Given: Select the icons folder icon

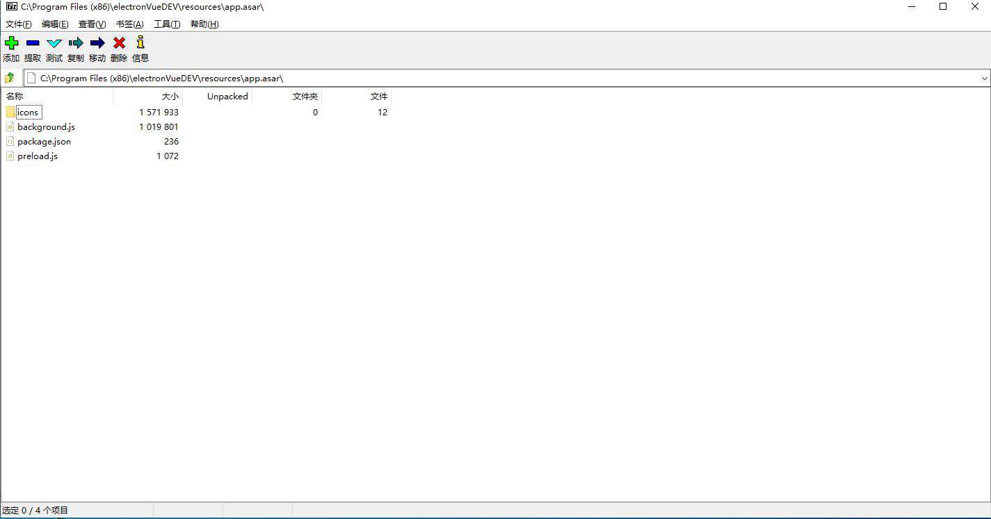Looking at the screenshot, I should 10,112.
